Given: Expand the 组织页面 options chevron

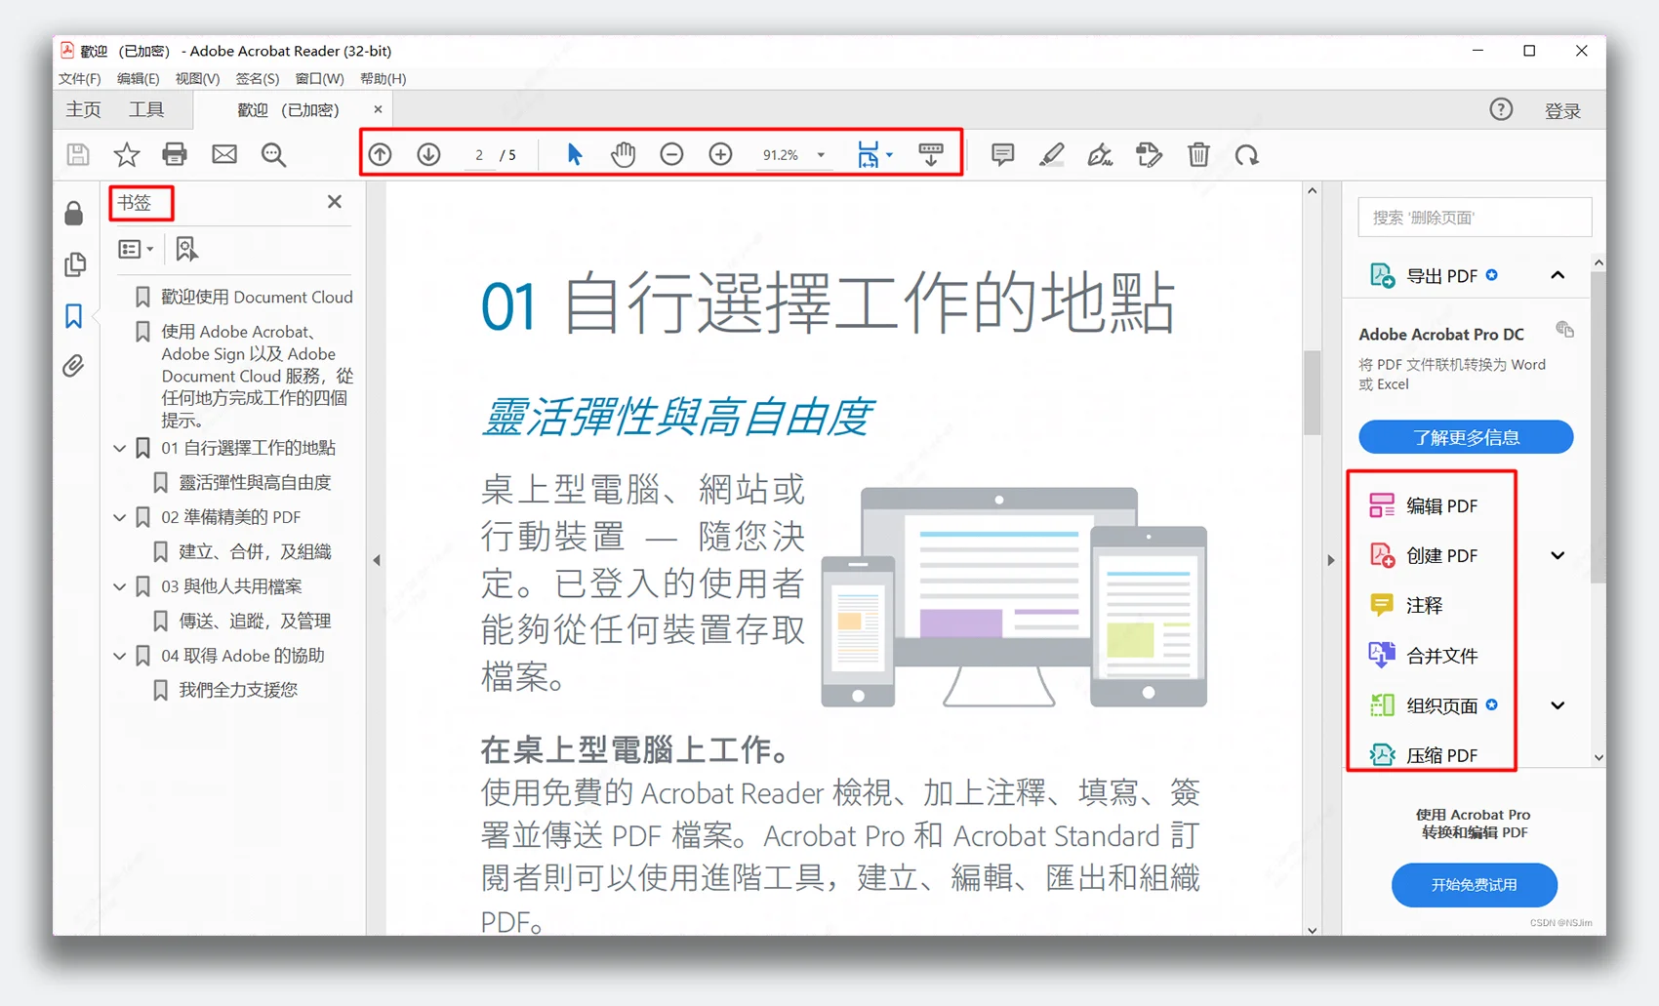Looking at the screenshot, I should pos(1558,705).
